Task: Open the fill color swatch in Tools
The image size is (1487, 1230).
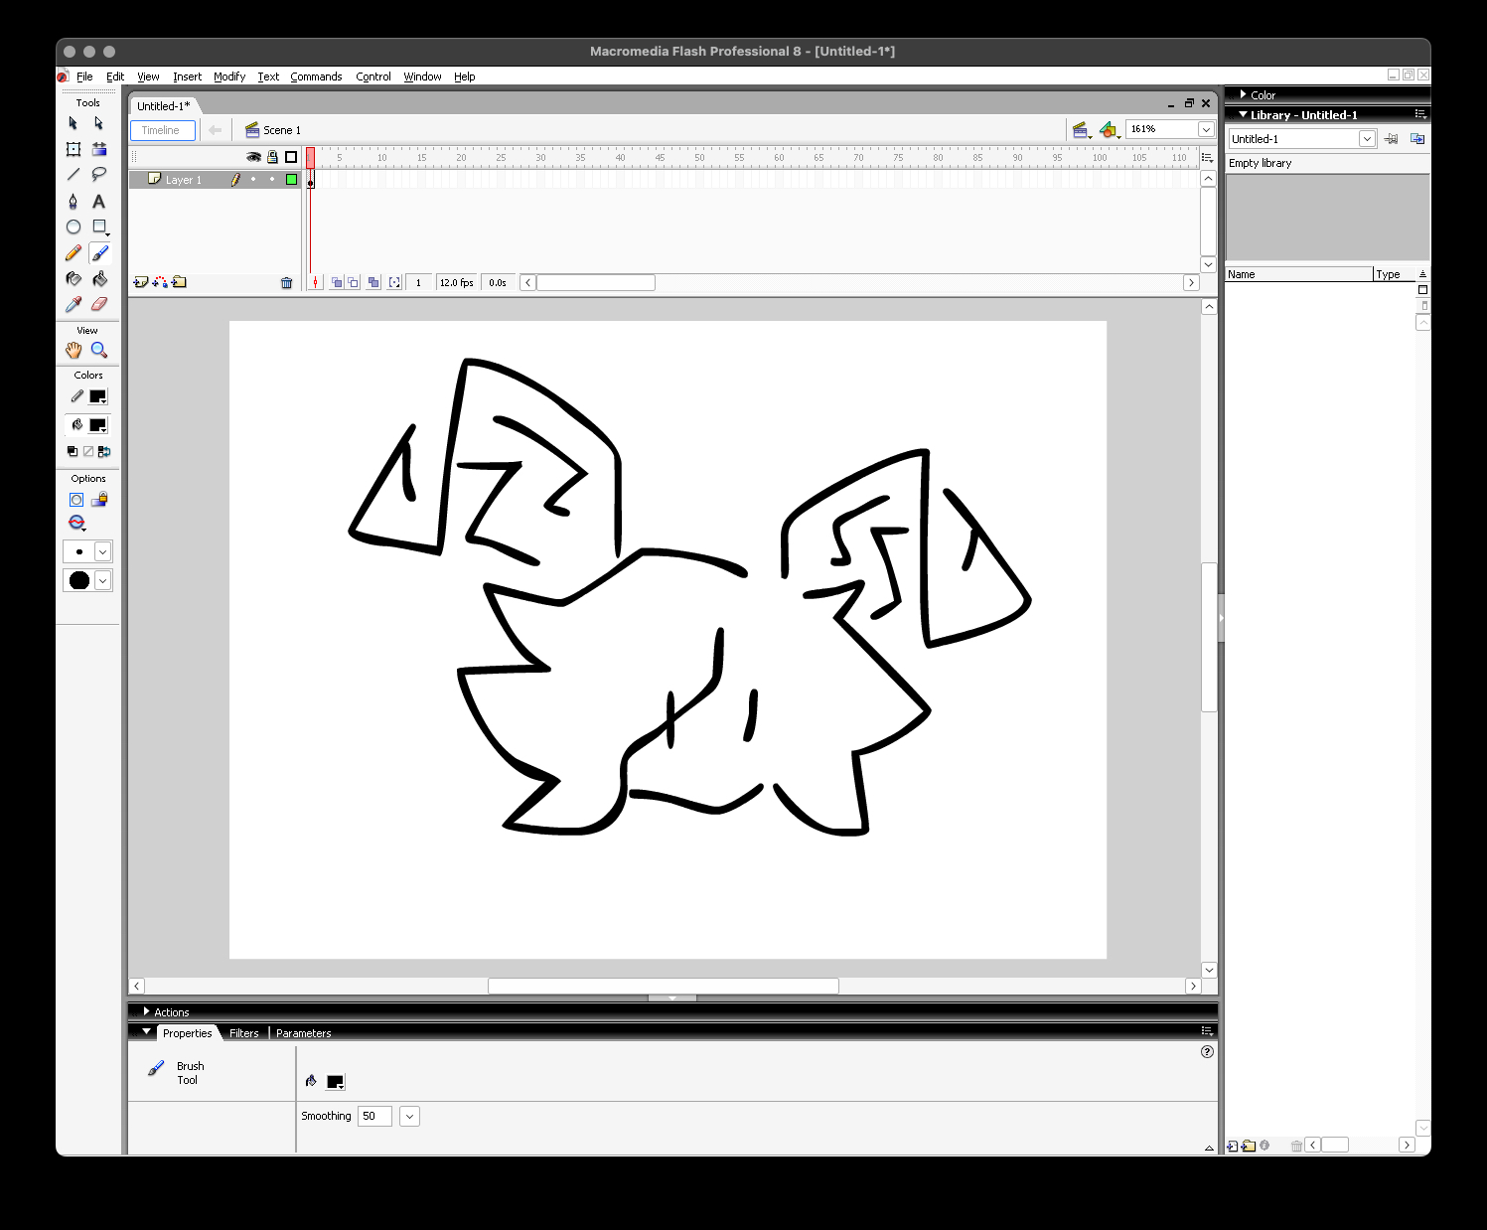Action: point(97,425)
